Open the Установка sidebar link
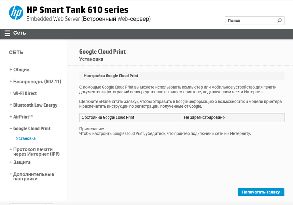Viewport: 293px width, 205px height. [x=26, y=139]
